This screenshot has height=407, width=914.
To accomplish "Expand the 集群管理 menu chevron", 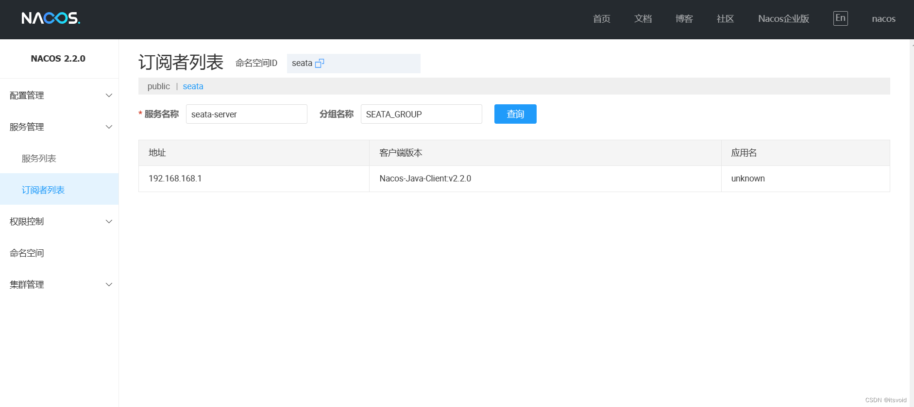I will [109, 285].
